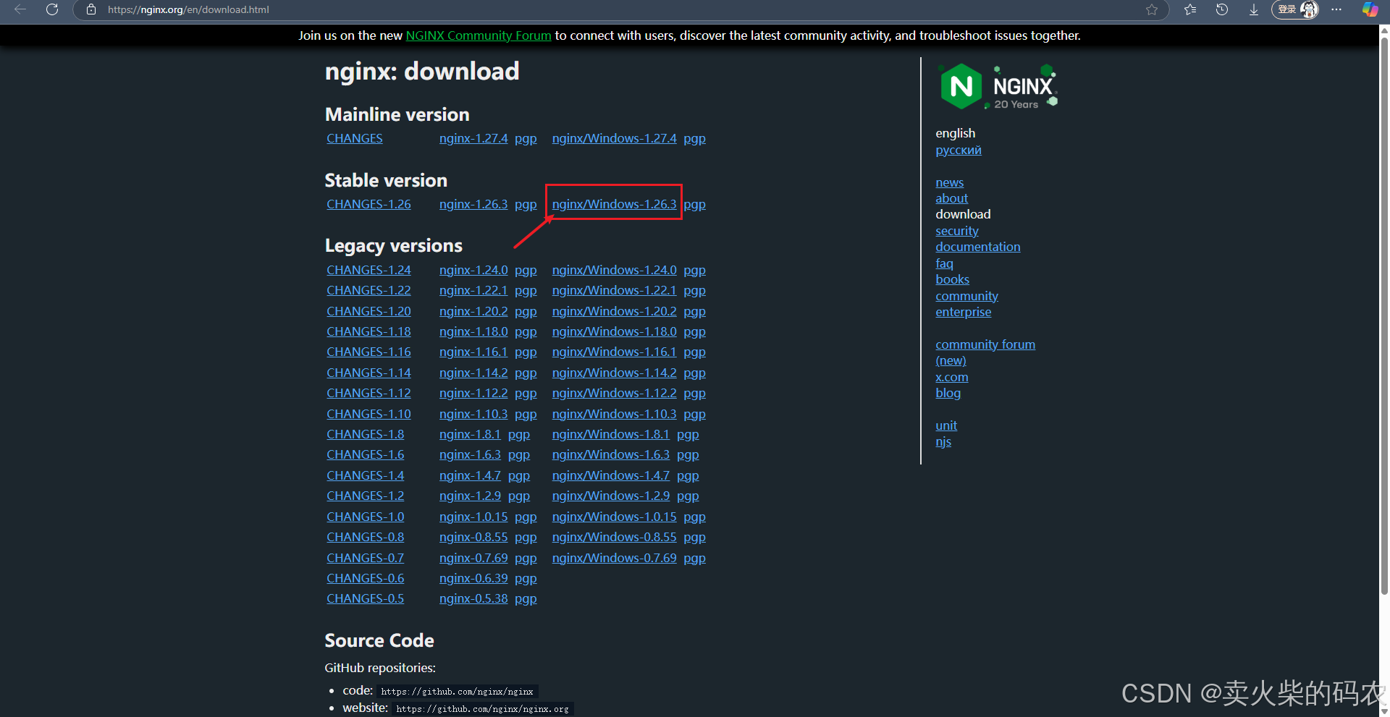The image size is (1390, 717).
Task: Download nginx/Windows-1.22.1
Action: (614, 290)
